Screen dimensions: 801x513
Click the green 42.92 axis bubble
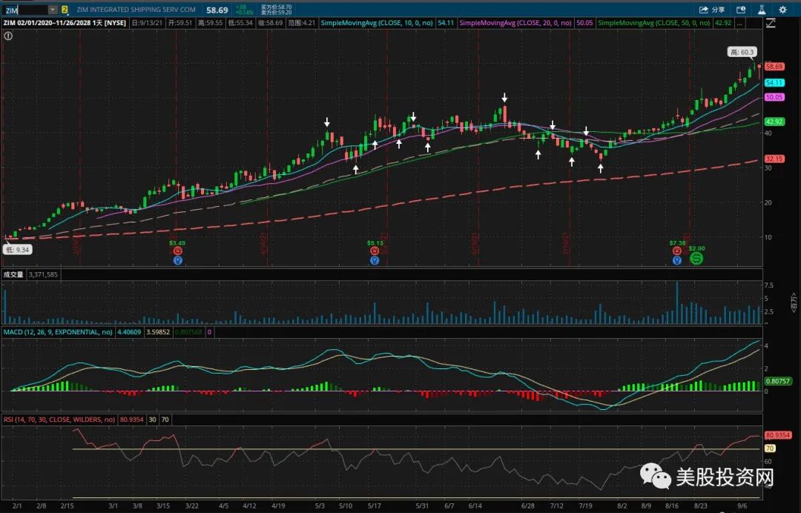774,122
